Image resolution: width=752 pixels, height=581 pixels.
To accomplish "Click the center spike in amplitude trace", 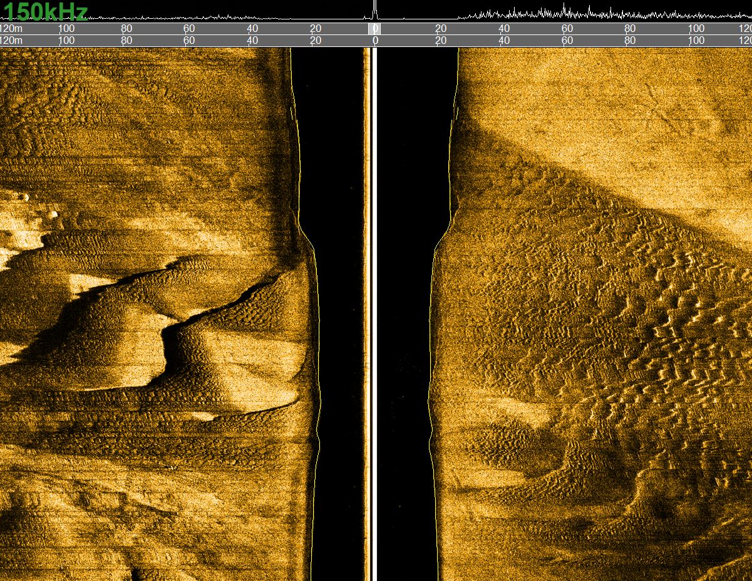I will coord(374,9).
